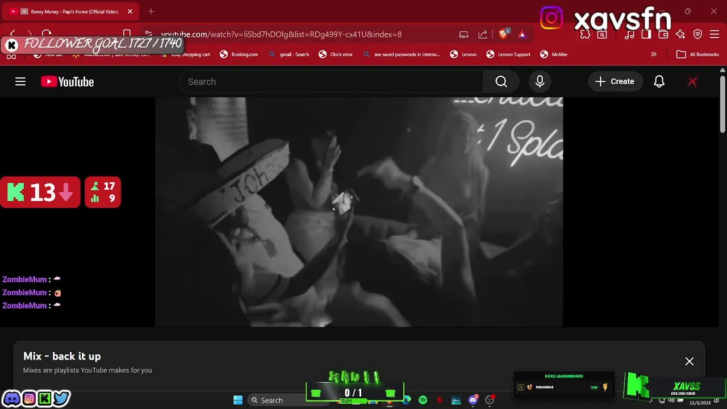Open Netflix from the taskbar

[439, 400]
